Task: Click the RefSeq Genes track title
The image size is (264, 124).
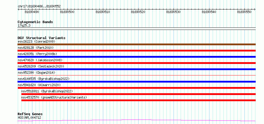Action: click(x=30, y=114)
